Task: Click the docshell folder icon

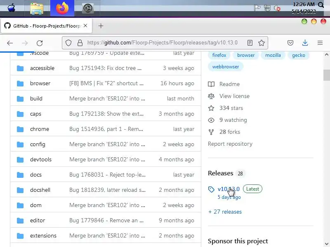Action: click(20, 190)
